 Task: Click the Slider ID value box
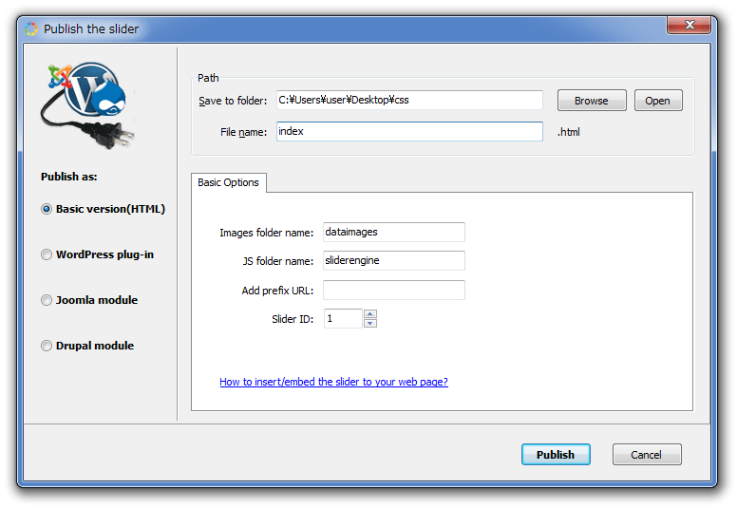(343, 319)
